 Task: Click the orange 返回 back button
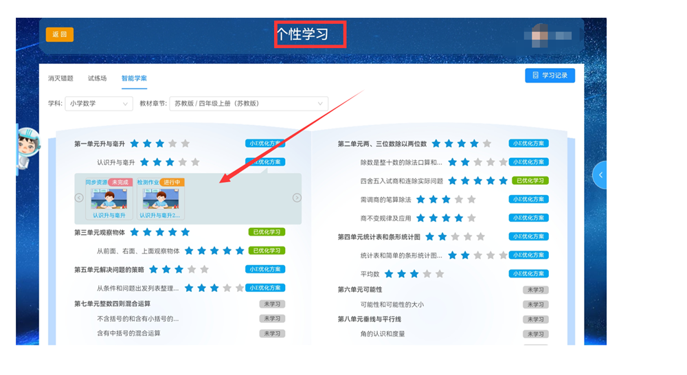[60, 34]
